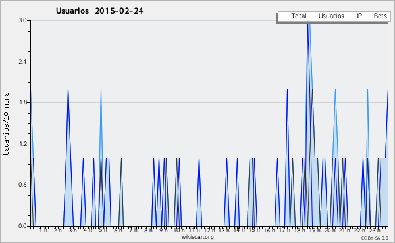Click the dark IP legend line

[350, 16]
